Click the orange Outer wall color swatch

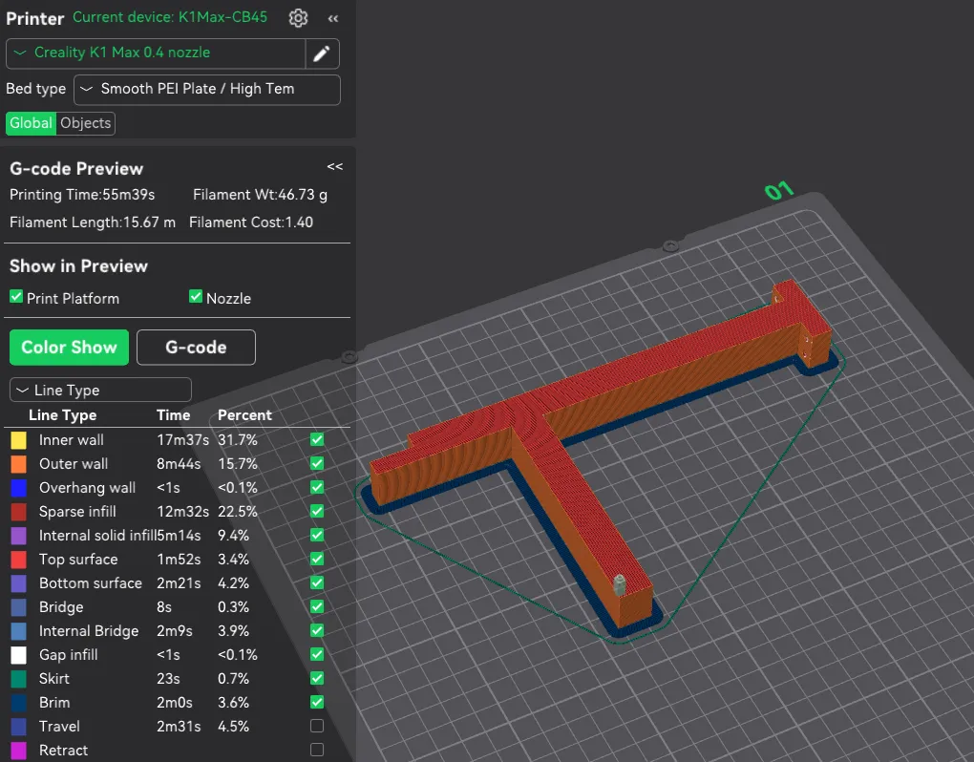click(x=19, y=464)
